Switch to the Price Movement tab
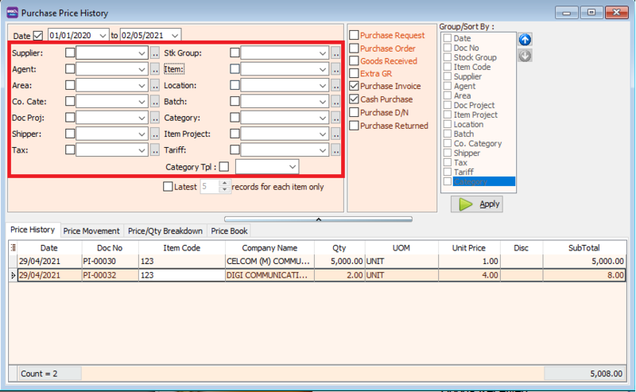The width and height of the screenshot is (636, 392). tap(91, 231)
